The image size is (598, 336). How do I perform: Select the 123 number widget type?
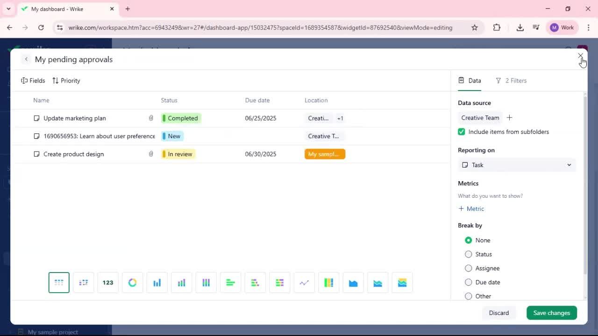pos(108,283)
